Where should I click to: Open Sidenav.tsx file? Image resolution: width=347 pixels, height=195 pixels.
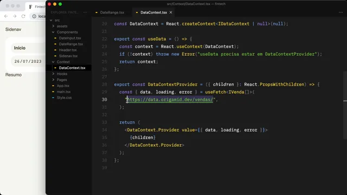point(68,56)
